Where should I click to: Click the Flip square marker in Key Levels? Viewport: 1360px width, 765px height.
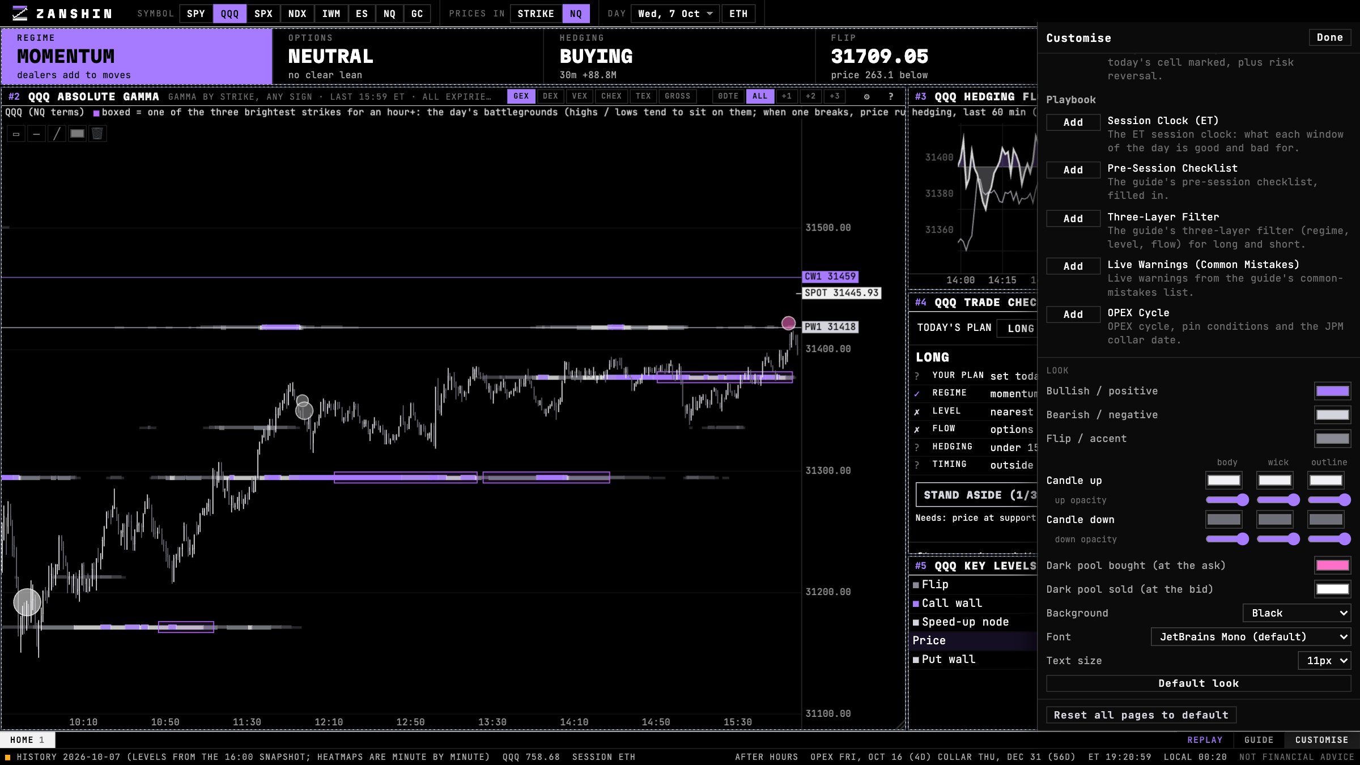[x=916, y=585]
